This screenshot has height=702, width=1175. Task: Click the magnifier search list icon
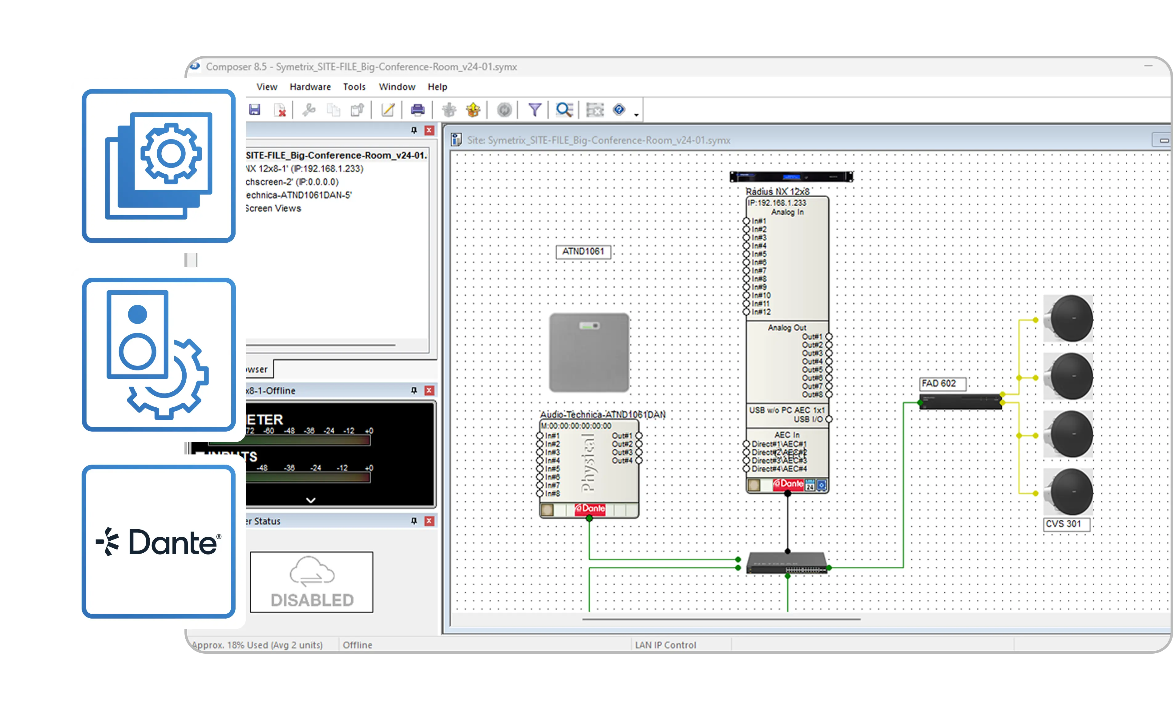point(564,110)
